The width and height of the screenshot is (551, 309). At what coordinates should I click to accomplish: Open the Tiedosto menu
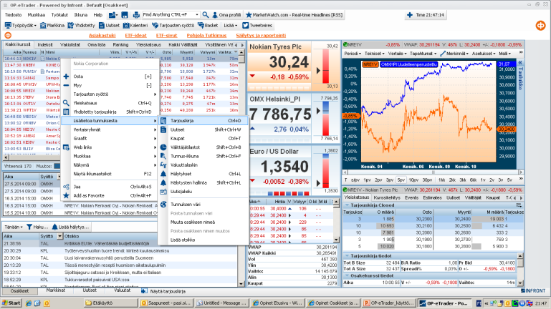coord(13,15)
